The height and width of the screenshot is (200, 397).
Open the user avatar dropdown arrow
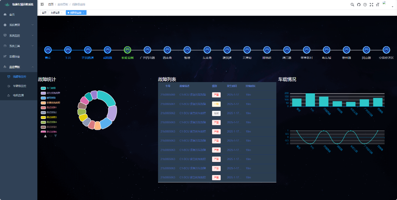click(x=392, y=6)
